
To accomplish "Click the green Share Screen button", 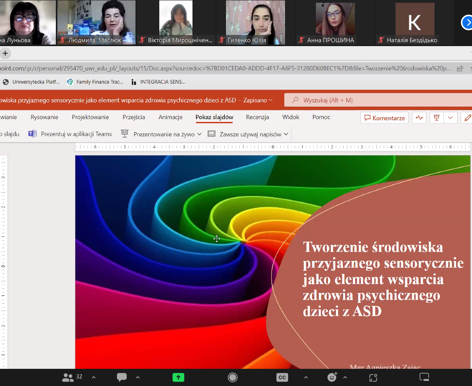I will (x=178, y=377).
